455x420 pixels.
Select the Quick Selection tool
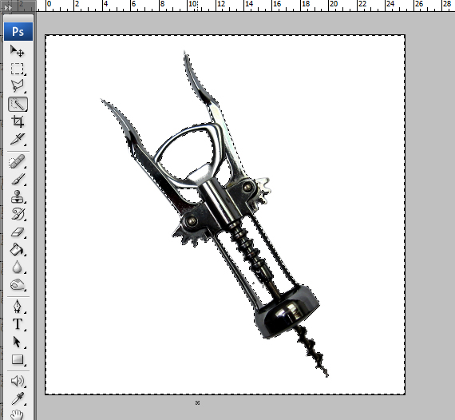point(18,104)
